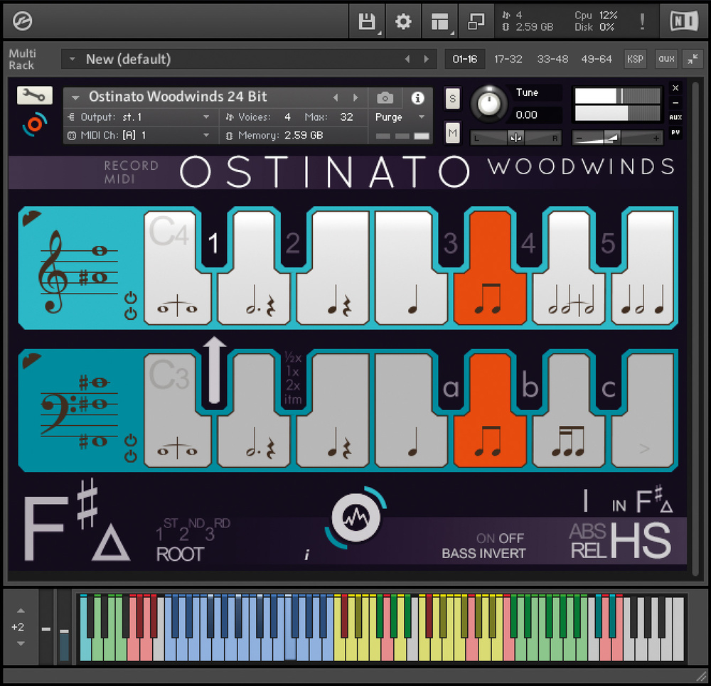Image resolution: width=711 pixels, height=686 pixels.
Task: Expand the Output st.1 dropdown
Action: point(142,117)
